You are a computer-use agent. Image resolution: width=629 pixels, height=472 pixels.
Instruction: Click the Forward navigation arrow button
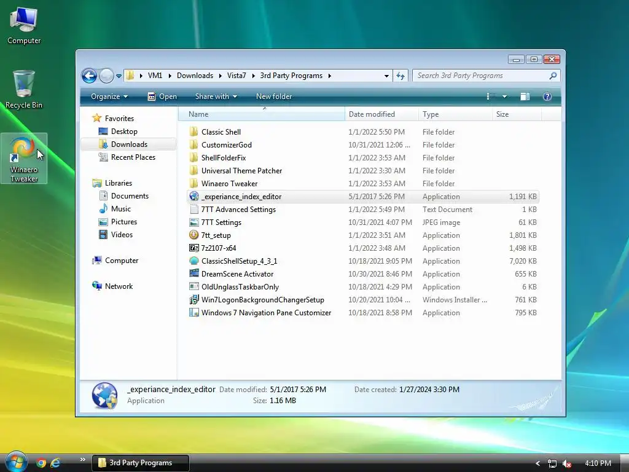[106, 76]
